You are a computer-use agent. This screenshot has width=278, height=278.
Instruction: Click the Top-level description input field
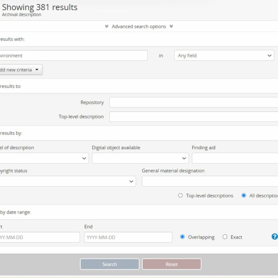193,116
